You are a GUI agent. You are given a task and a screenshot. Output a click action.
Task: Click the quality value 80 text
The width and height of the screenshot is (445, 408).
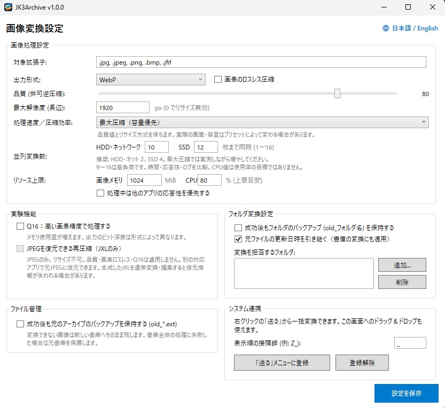425,94
